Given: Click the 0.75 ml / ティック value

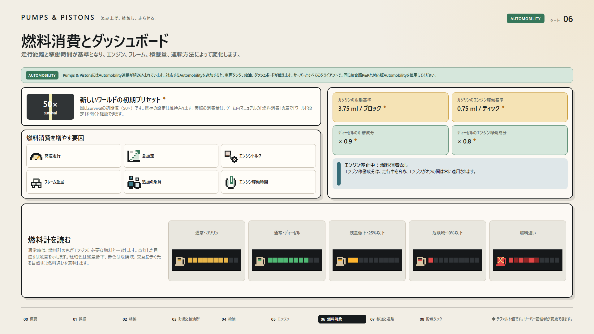Looking at the screenshot, I should tap(478, 109).
